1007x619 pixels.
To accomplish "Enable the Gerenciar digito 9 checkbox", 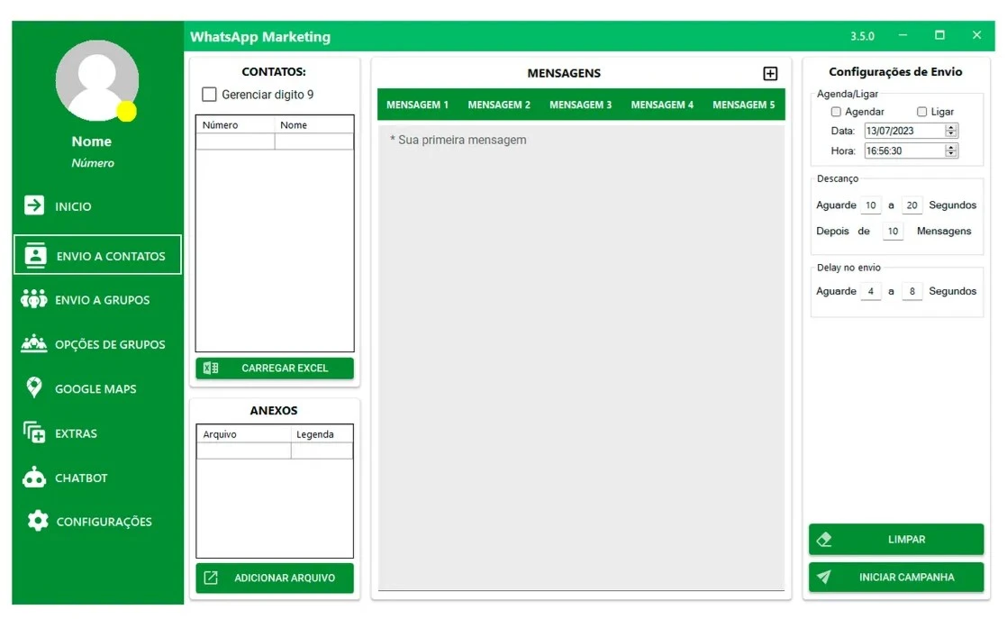I will 209,95.
